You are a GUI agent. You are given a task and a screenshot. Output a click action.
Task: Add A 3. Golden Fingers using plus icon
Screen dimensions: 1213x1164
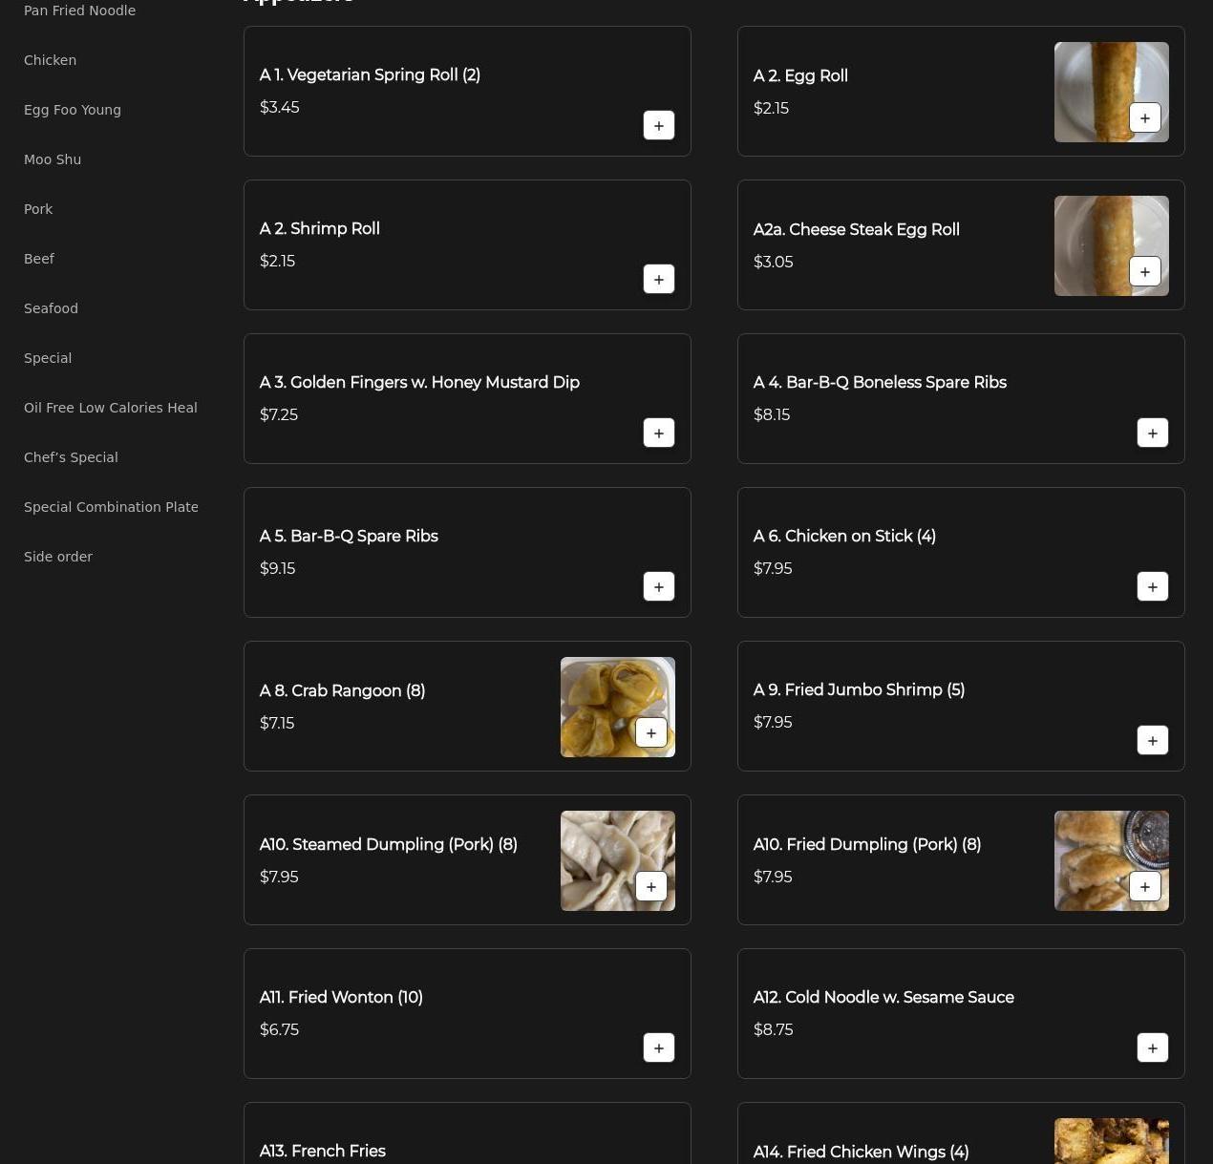(x=659, y=433)
